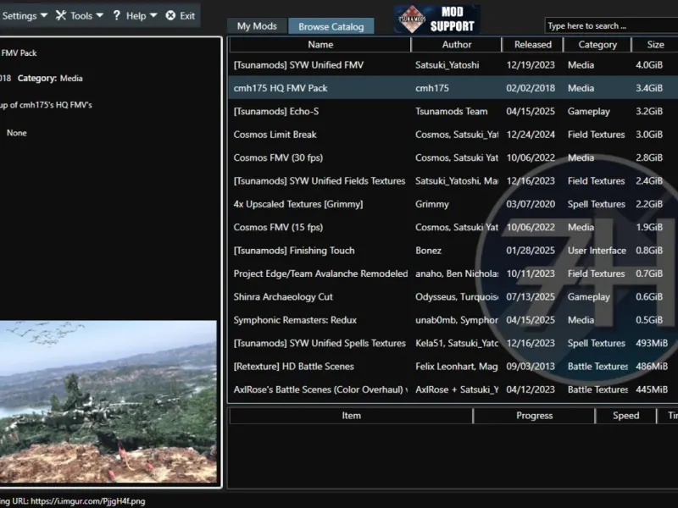The image size is (678, 508).
Task: Click the Speed column header
Action: 625,416
